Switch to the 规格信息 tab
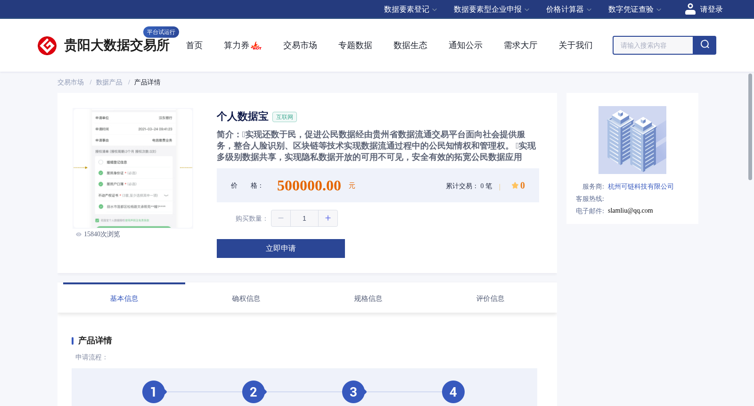The width and height of the screenshot is (754, 406). click(x=368, y=298)
